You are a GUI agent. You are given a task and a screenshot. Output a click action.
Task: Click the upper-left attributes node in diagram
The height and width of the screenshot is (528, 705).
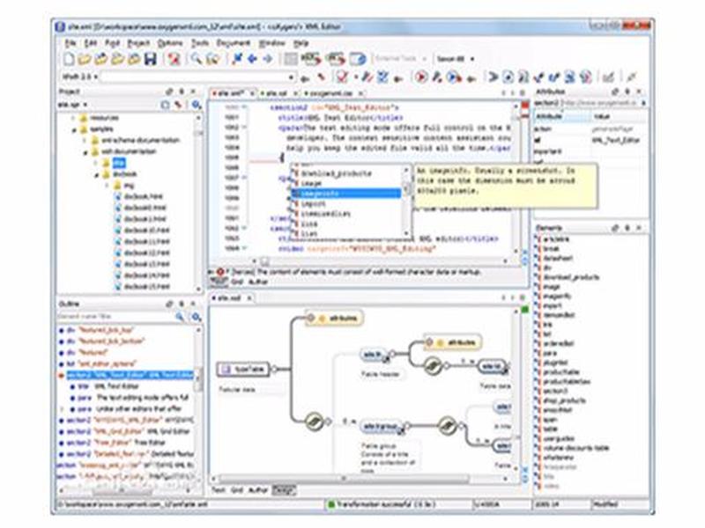[x=335, y=318]
